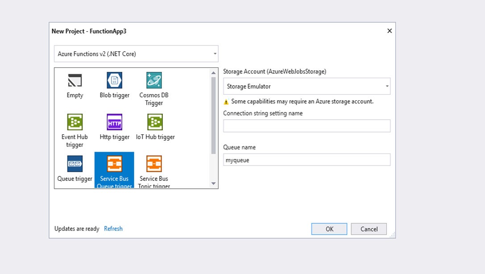This screenshot has height=274, width=485.
Task: Click the Cancel button
Action: tap(369, 229)
